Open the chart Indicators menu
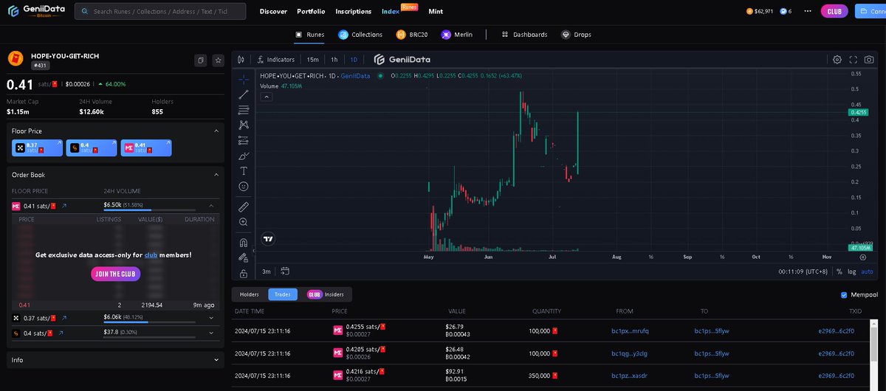The width and height of the screenshot is (886, 391). click(276, 59)
